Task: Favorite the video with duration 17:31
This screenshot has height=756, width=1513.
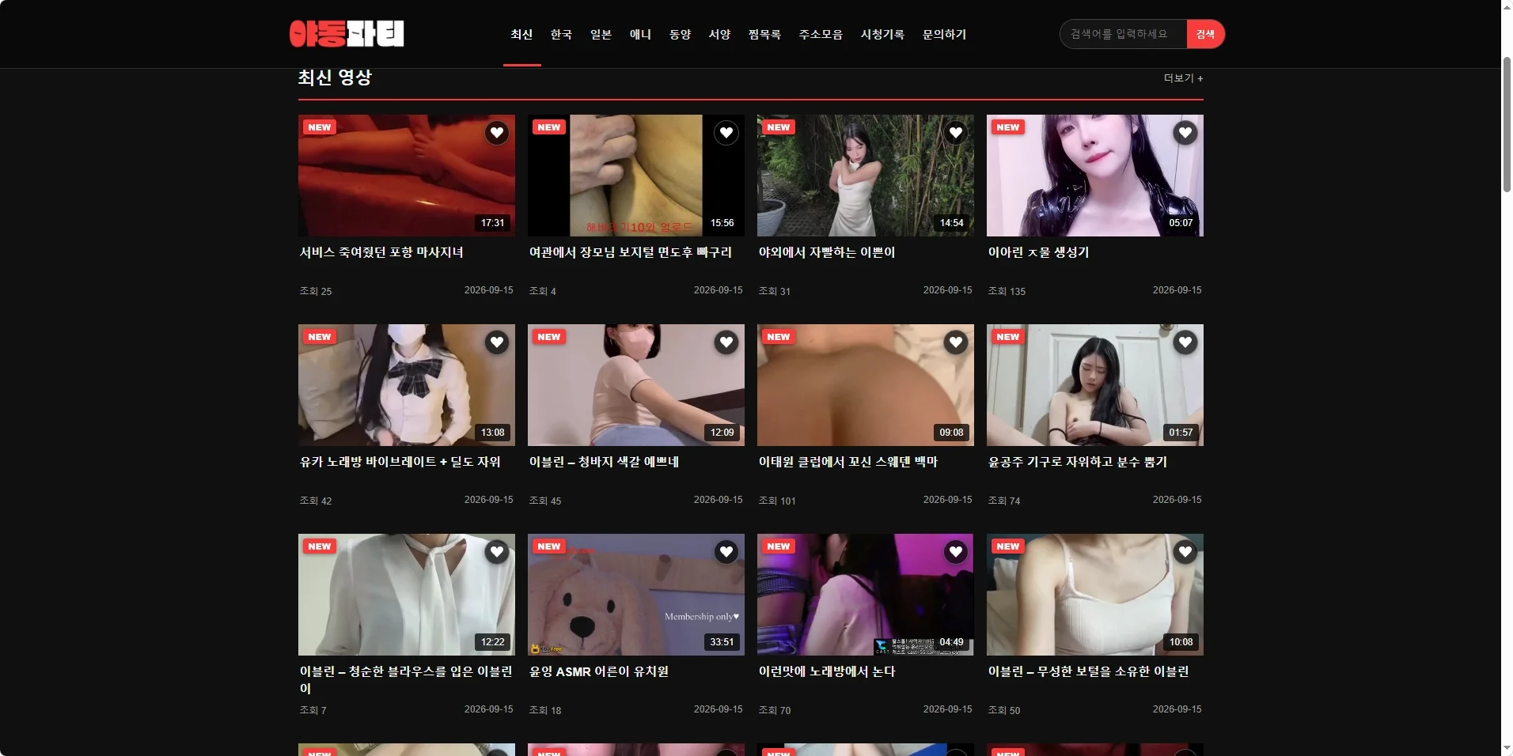Action: [497, 133]
